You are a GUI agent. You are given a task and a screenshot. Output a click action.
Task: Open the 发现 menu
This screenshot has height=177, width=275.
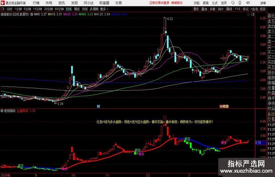74,3
